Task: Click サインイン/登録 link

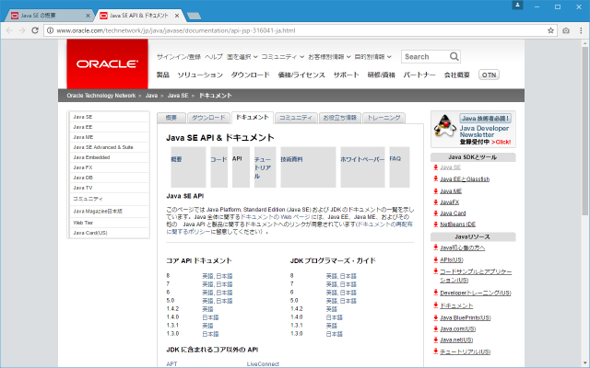Action: 179,57
